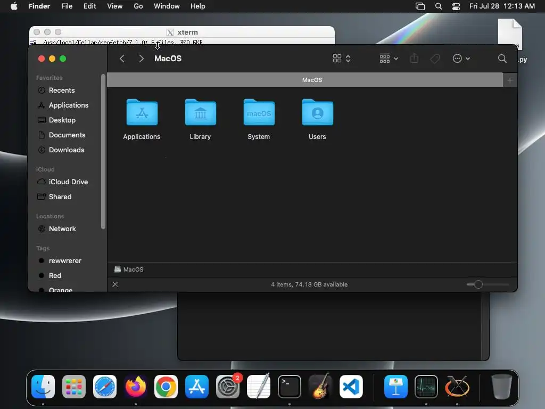The height and width of the screenshot is (409, 545).
Task: Open the Window menu
Action: [x=167, y=6]
